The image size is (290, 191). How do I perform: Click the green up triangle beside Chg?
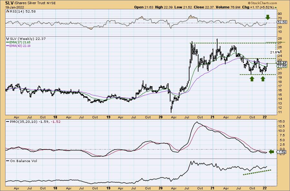[x=275, y=7]
